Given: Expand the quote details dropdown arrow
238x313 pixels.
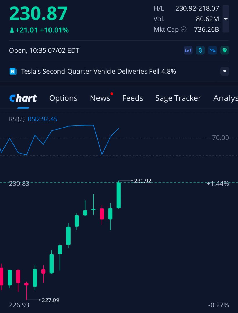Looking at the screenshot, I should click(226, 19).
